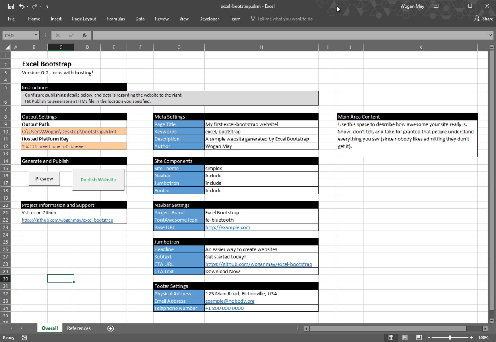The image size is (496, 342).
Task: Select the Output Path cell with bootstrap.html
Action: (x=74, y=132)
